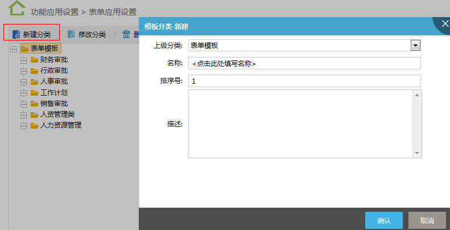Select 人力资源管理 in the tree

61,125
